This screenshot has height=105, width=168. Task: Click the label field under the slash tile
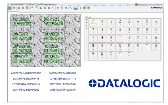pos(93,25)
